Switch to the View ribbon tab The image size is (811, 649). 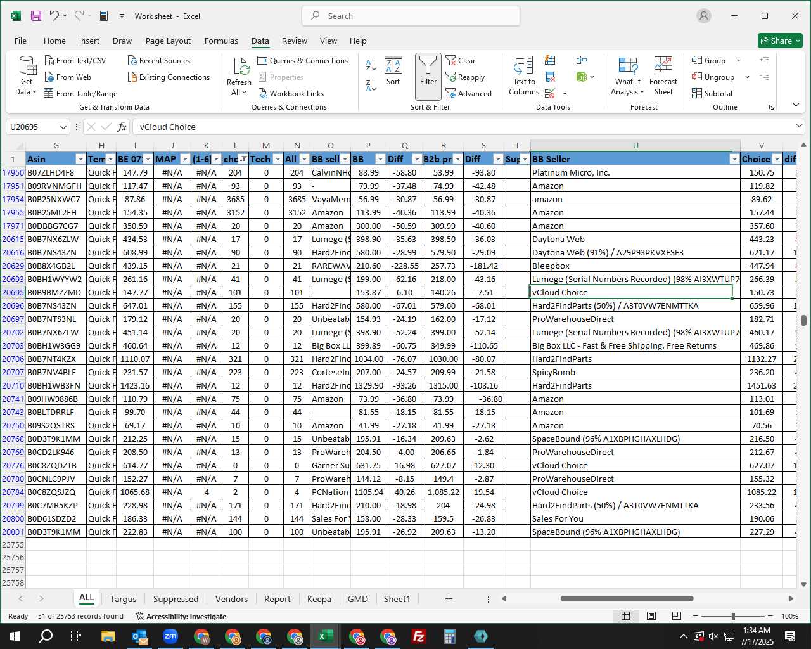tap(328, 41)
